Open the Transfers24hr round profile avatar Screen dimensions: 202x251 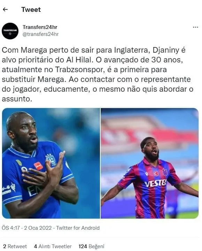pos(10,31)
